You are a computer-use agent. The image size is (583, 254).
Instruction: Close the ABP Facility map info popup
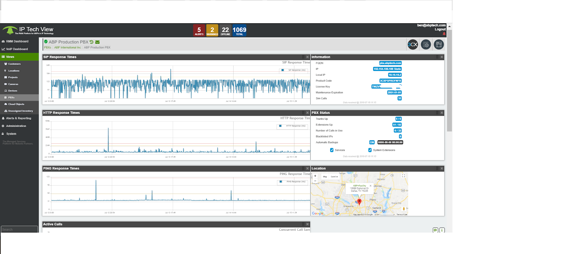click(x=370, y=186)
